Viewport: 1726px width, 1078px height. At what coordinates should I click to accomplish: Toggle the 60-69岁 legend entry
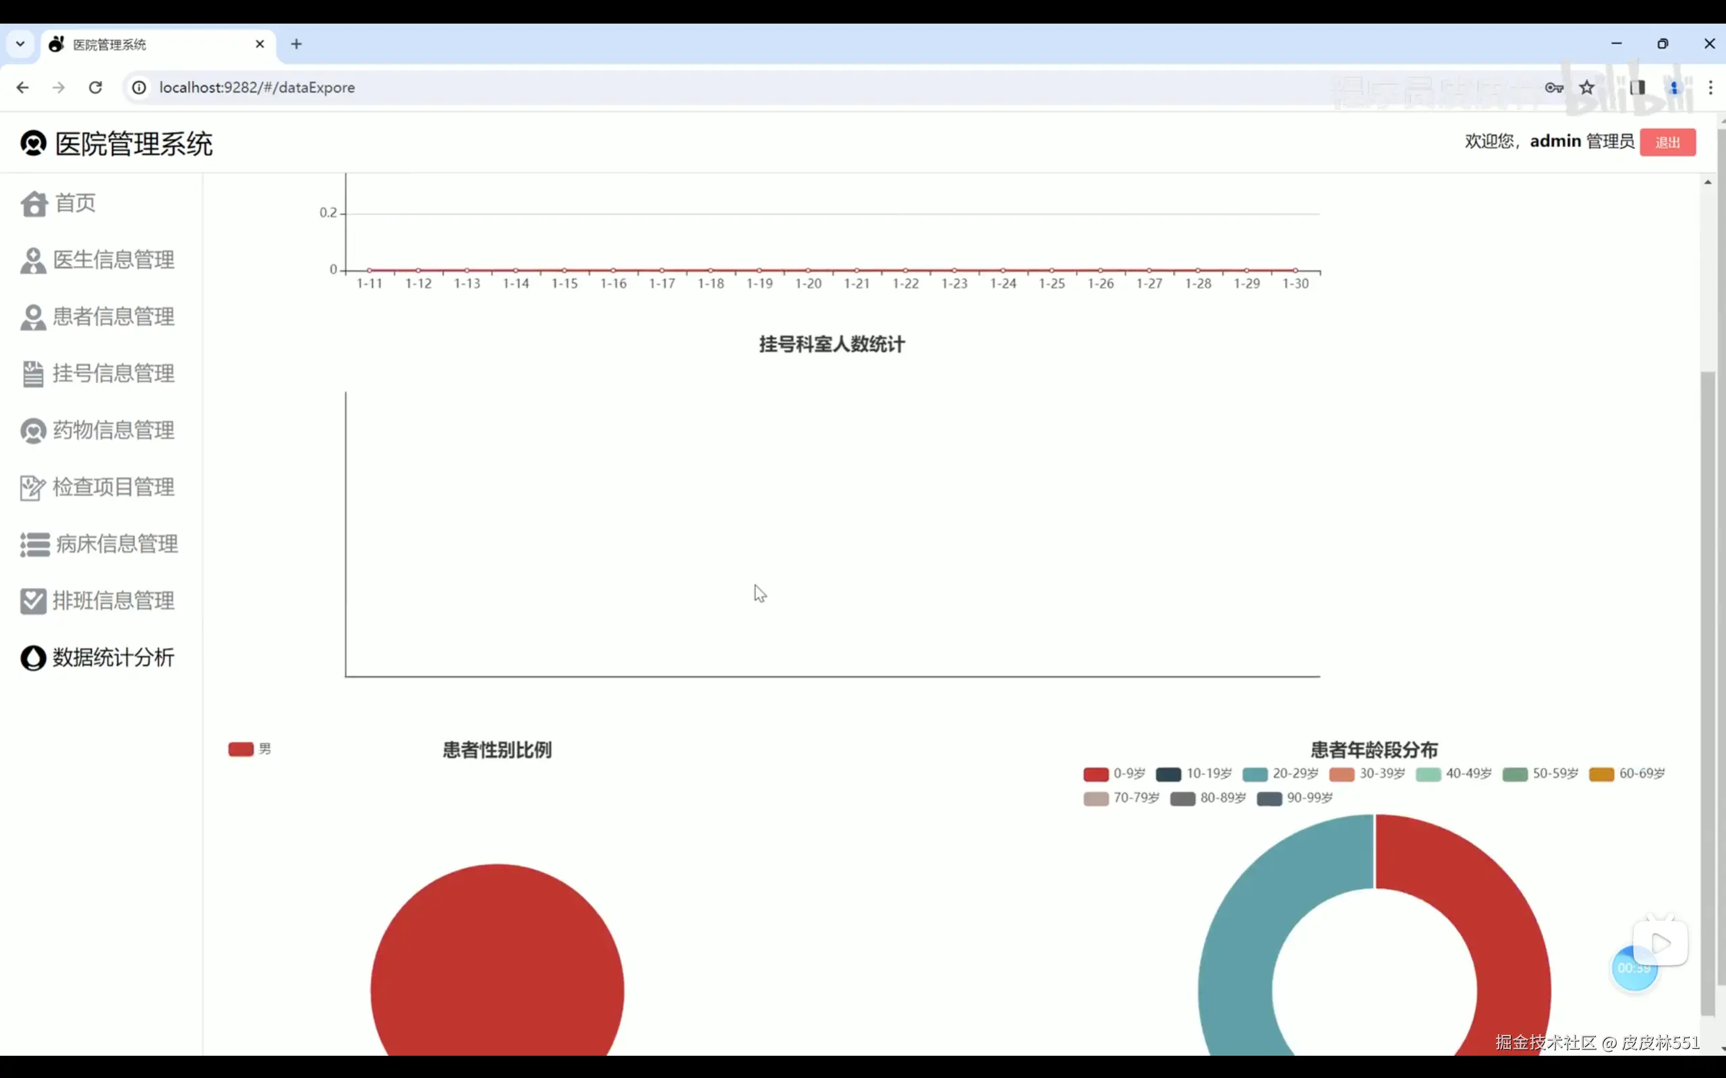tap(1627, 774)
